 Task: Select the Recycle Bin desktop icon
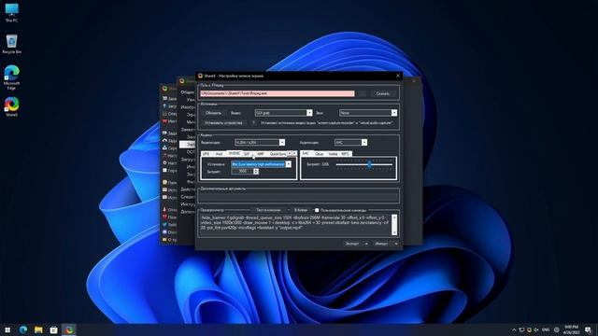coord(11,44)
